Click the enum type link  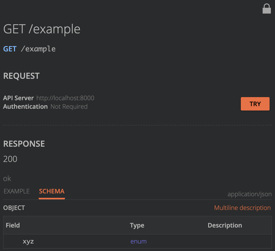(139, 241)
